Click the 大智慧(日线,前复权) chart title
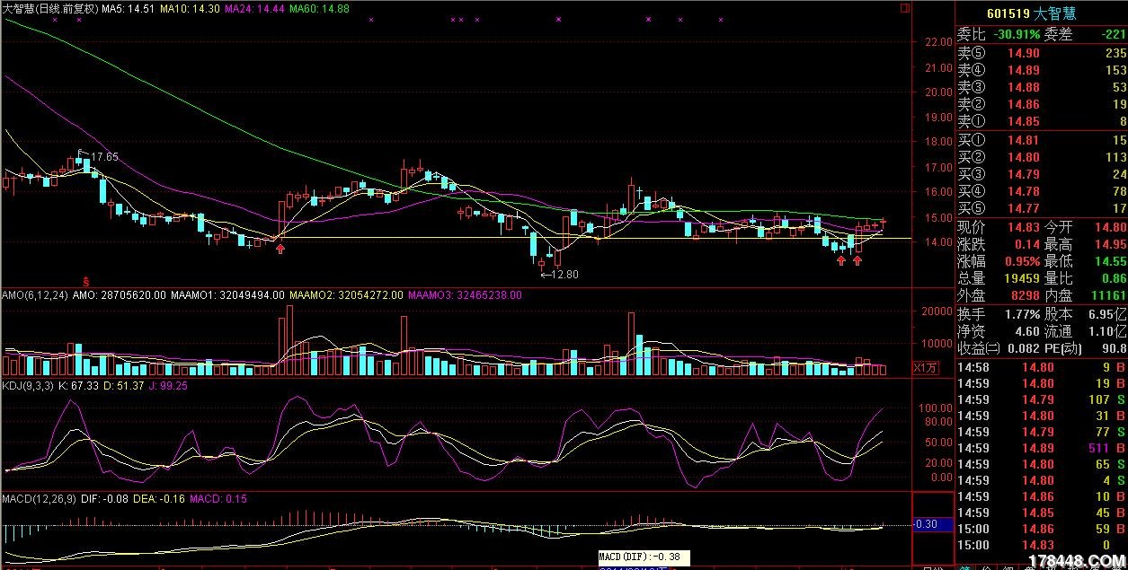Image resolution: width=1128 pixels, height=570 pixels. click(x=49, y=8)
